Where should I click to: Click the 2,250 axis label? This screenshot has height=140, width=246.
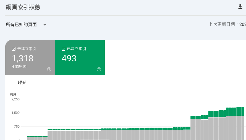coord(15,99)
